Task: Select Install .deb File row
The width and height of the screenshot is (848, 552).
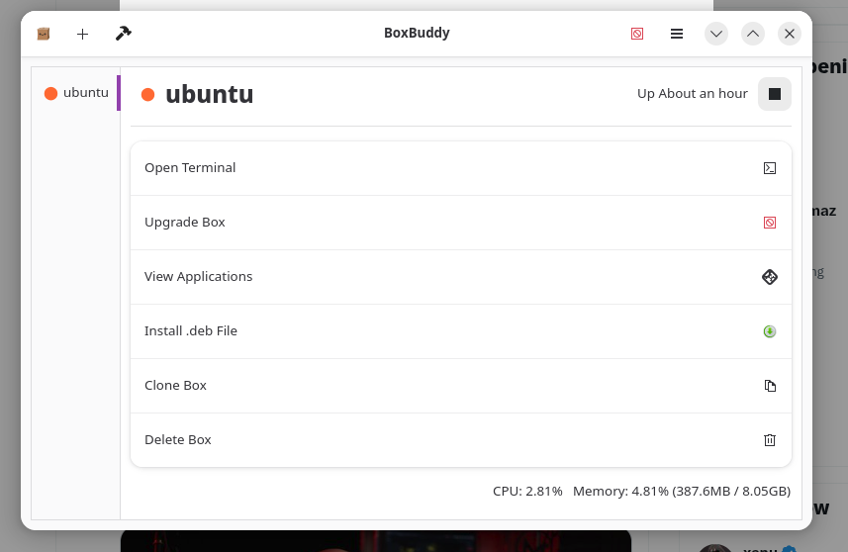Action: pyautogui.click(x=461, y=331)
